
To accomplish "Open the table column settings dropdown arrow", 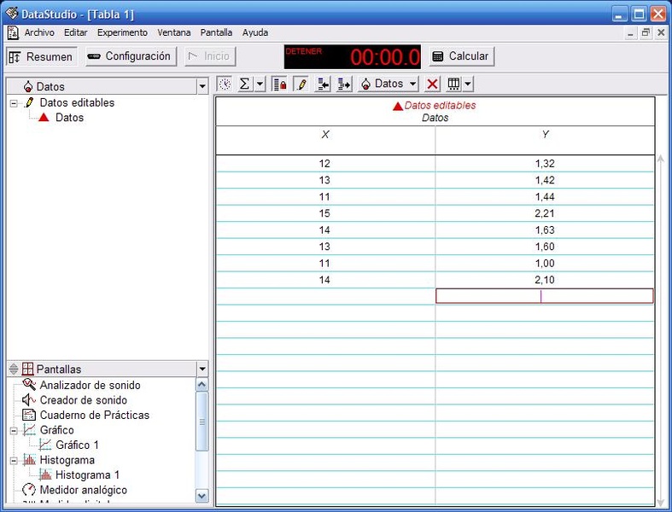I will [468, 84].
